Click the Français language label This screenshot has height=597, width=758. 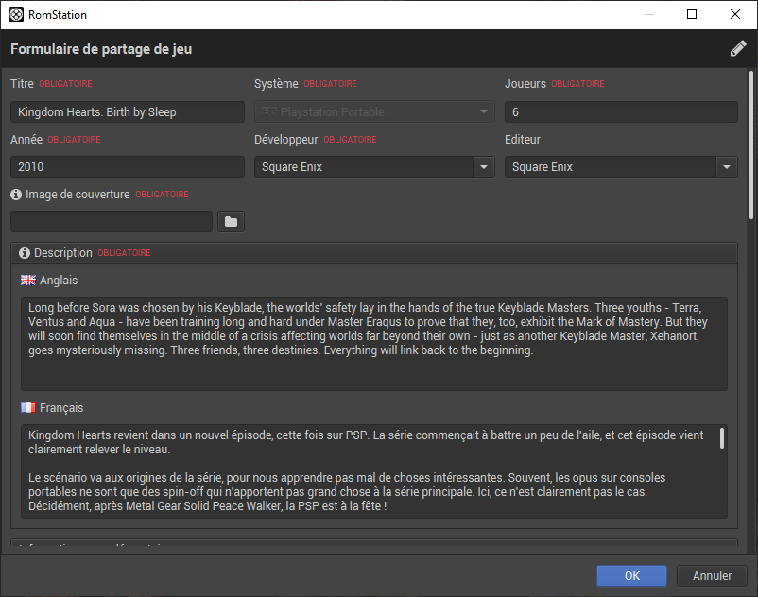click(x=61, y=408)
